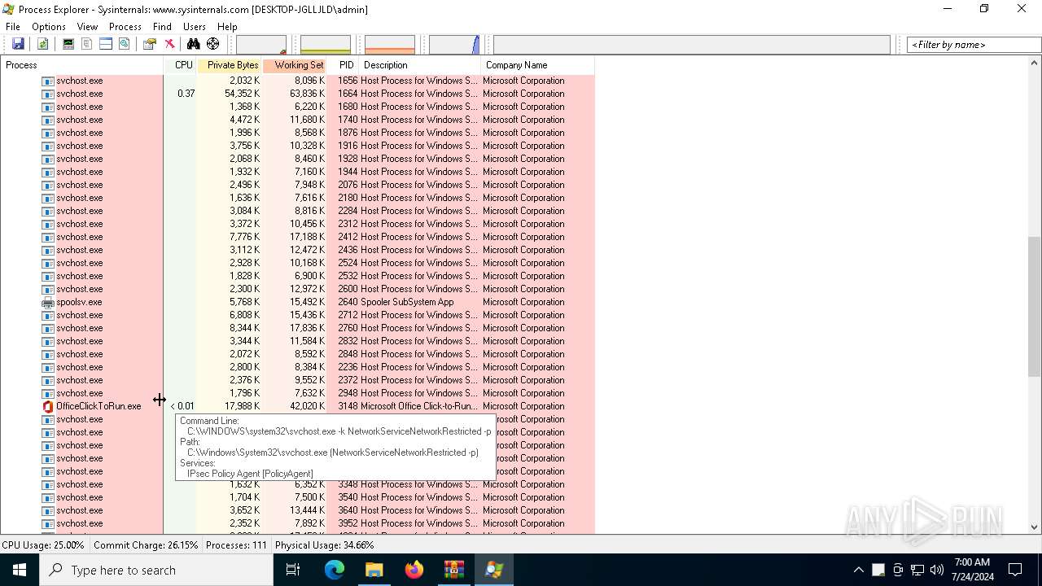Toggle the lower pane toolbar icon
Screen dimensions: 1042x586
(105, 44)
